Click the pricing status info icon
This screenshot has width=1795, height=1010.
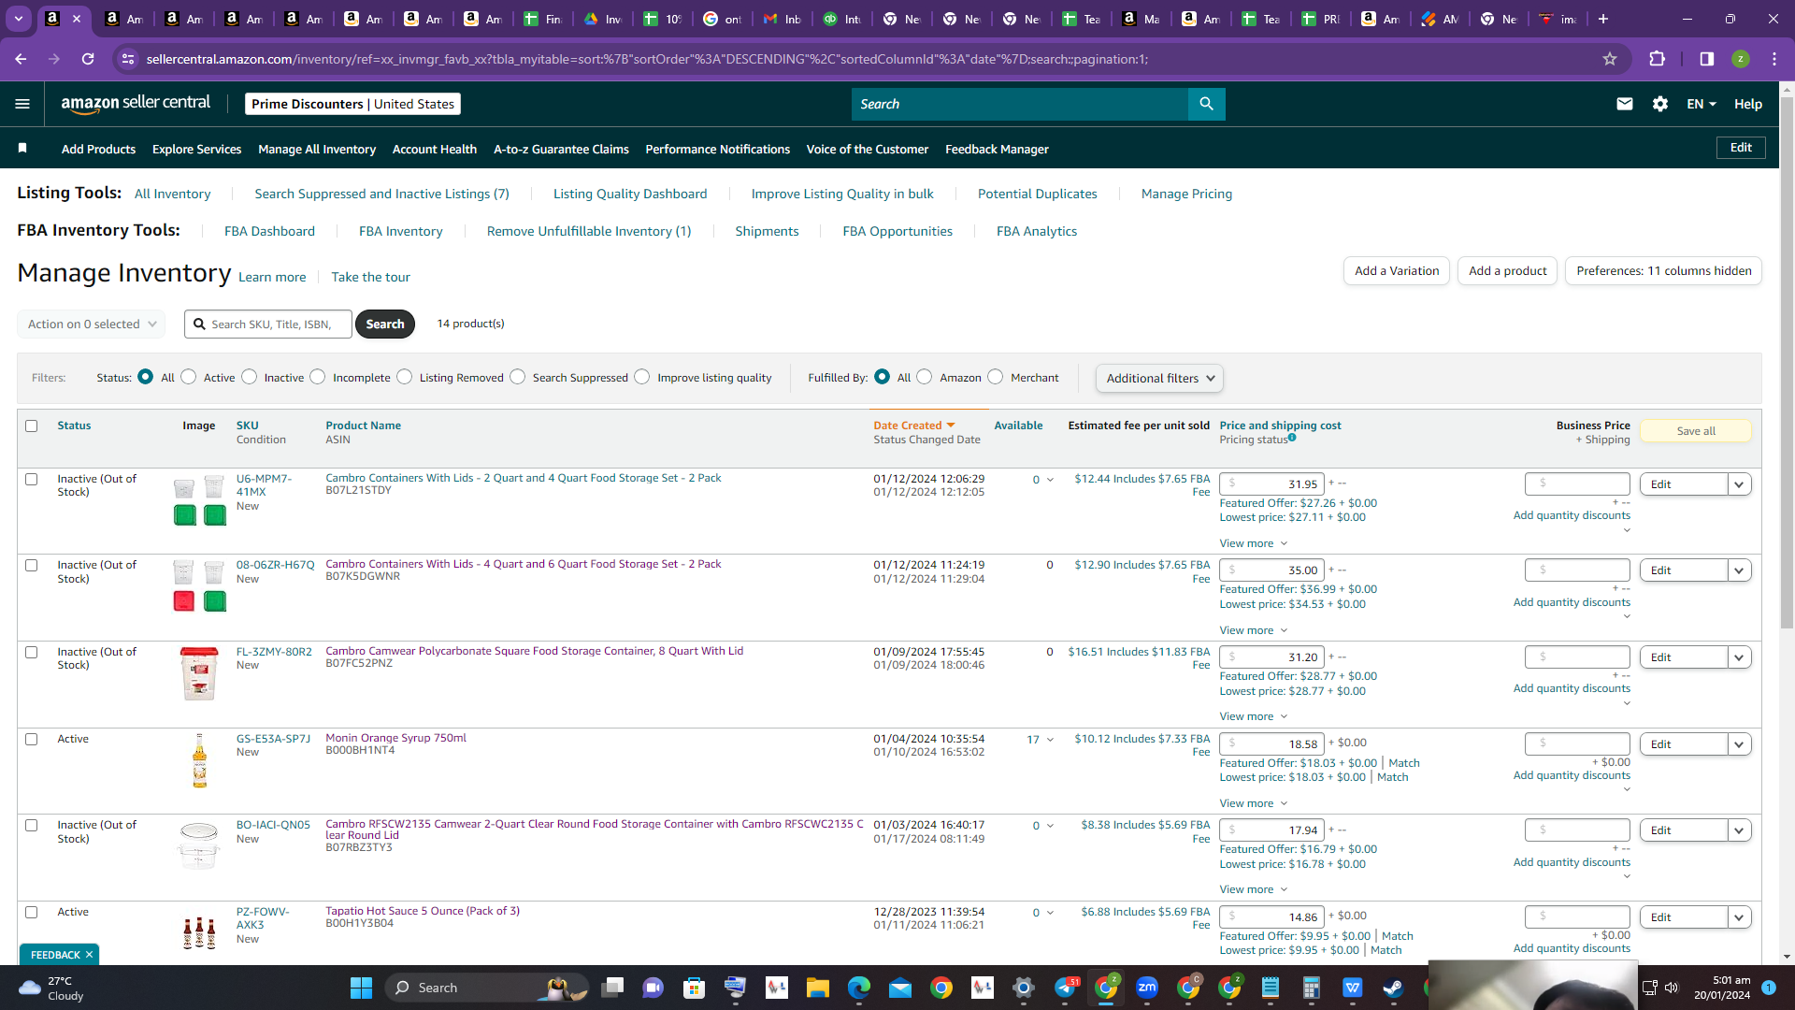pyautogui.click(x=1292, y=437)
